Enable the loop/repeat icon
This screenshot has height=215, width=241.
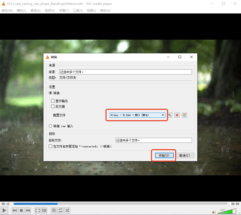click(x=60, y=210)
